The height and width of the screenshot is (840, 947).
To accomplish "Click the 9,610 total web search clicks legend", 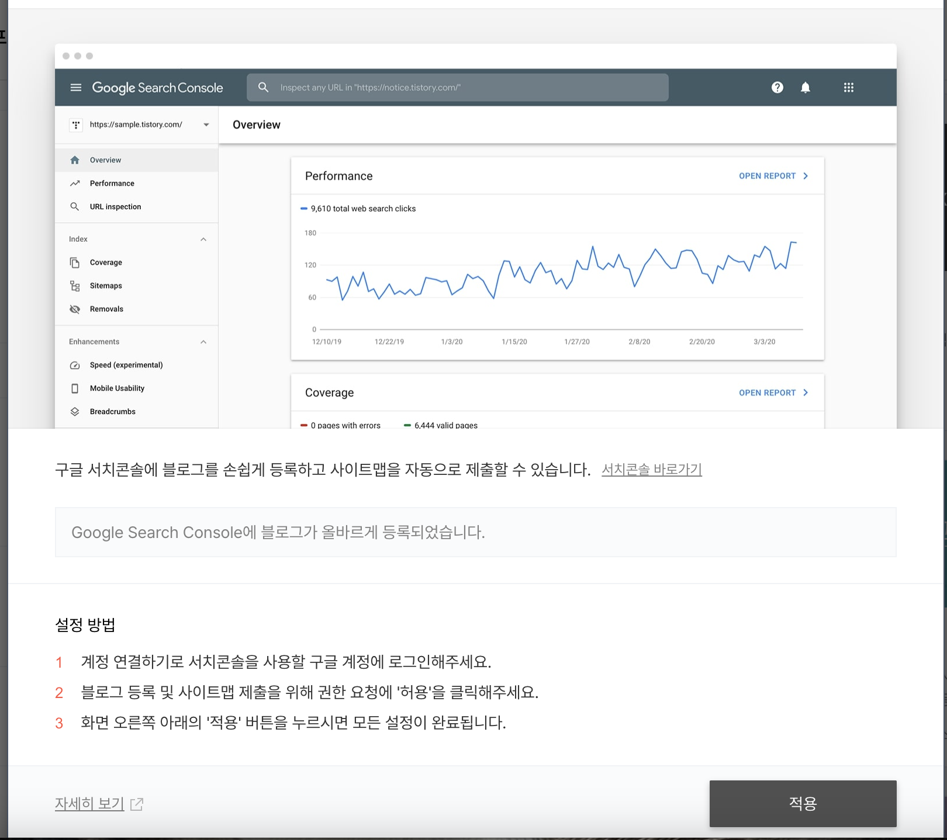I will (358, 209).
